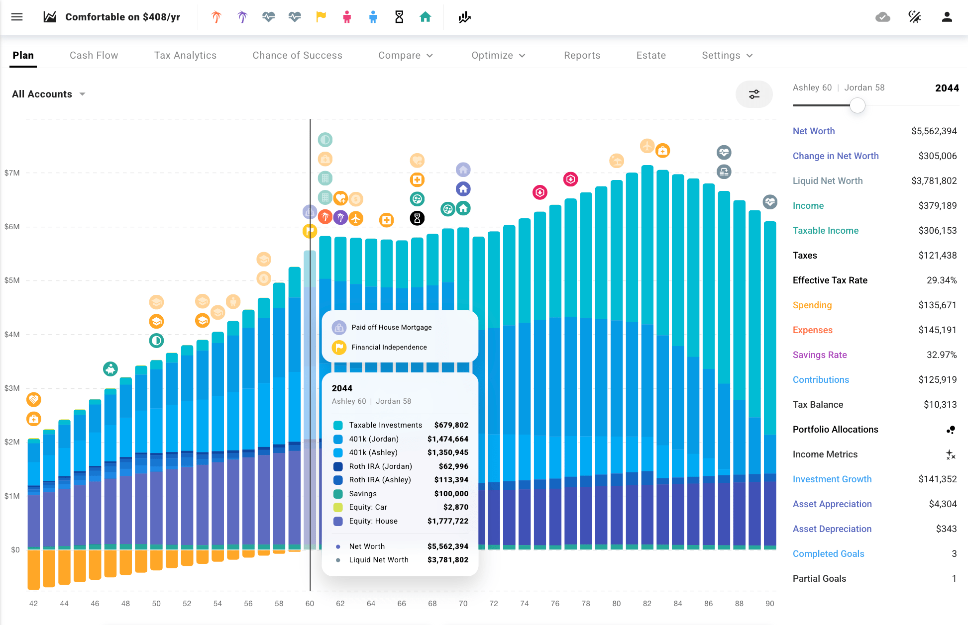Click the green house icon in toolbar

click(x=425, y=17)
